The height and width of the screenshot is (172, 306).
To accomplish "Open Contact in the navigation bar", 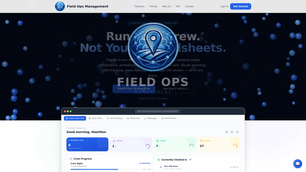I will click(x=189, y=6).
